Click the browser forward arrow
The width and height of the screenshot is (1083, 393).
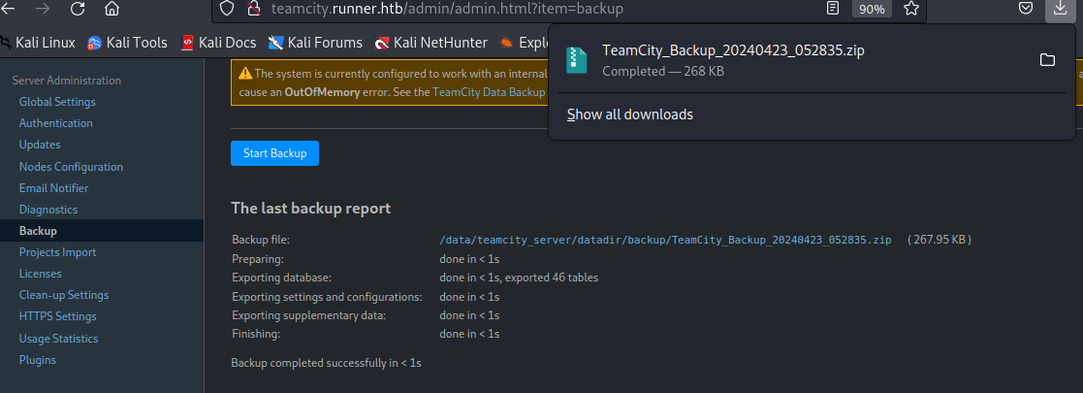click(x=44, y=9)
